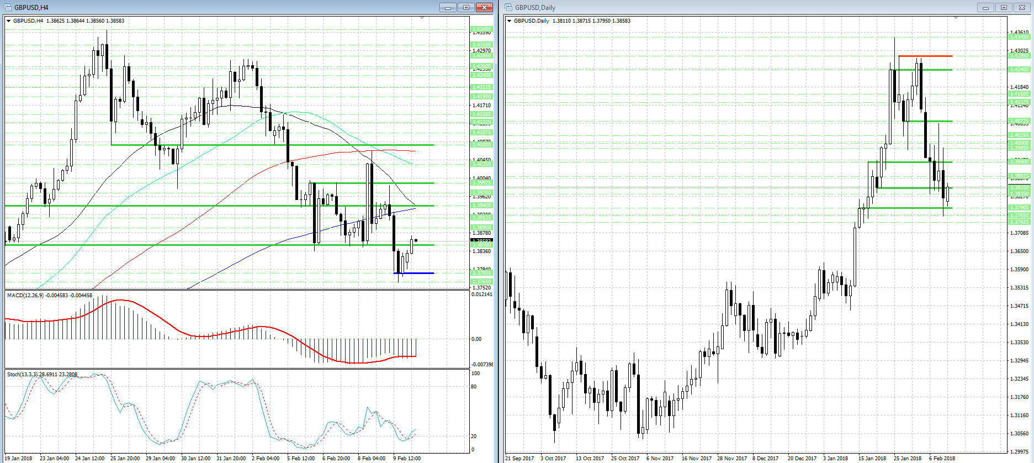Close the GBPUSD,H4 chart window

click(484, 7)
